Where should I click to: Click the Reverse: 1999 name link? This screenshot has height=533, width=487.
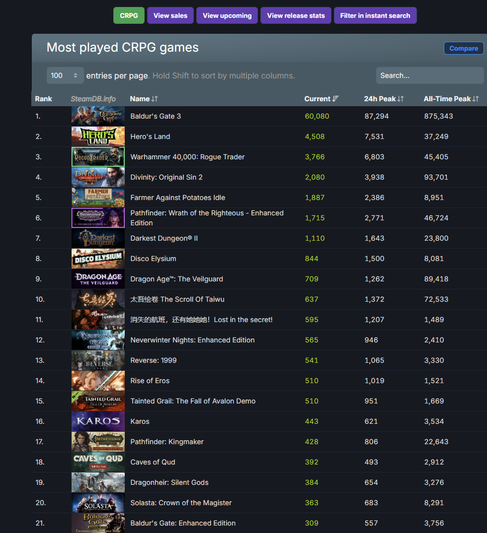154,361
